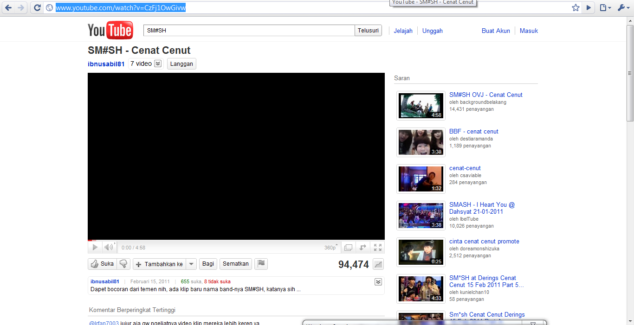This screenshot has width=634, height=325.
Task: Open the BBF - cenat cenut title link
Action: point(474,131)
